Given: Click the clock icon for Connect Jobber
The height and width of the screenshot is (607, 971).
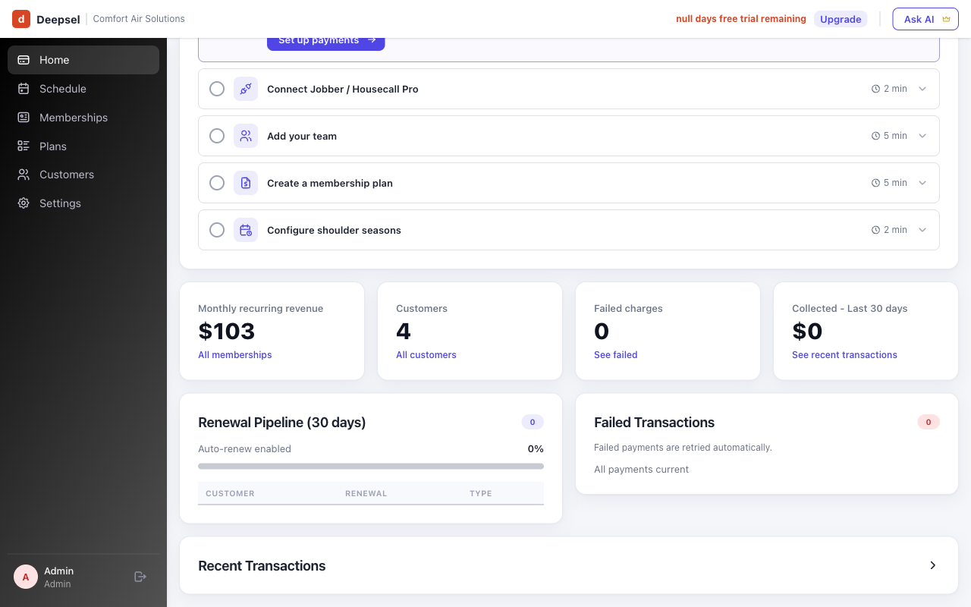Looking at the screenshot, I should pyautogui.click(x=876, y=89).
